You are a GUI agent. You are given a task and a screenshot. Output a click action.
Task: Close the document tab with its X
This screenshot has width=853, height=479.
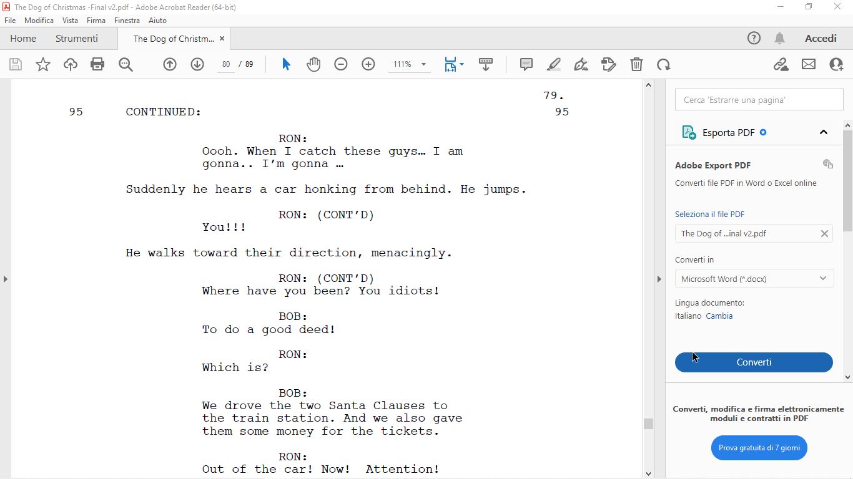(x=221, y=39)
